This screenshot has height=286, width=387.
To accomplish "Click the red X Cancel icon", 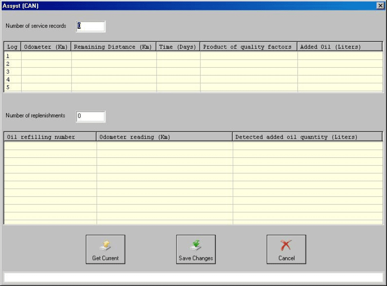I will 286,246.
